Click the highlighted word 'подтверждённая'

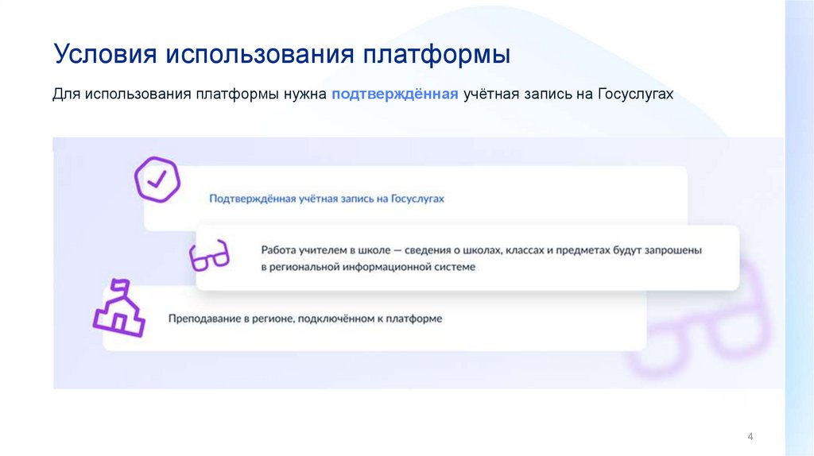click(394, 94)
